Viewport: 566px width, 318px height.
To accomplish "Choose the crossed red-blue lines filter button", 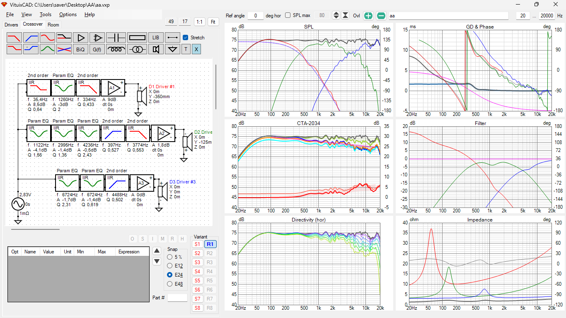I will (64, 49).
